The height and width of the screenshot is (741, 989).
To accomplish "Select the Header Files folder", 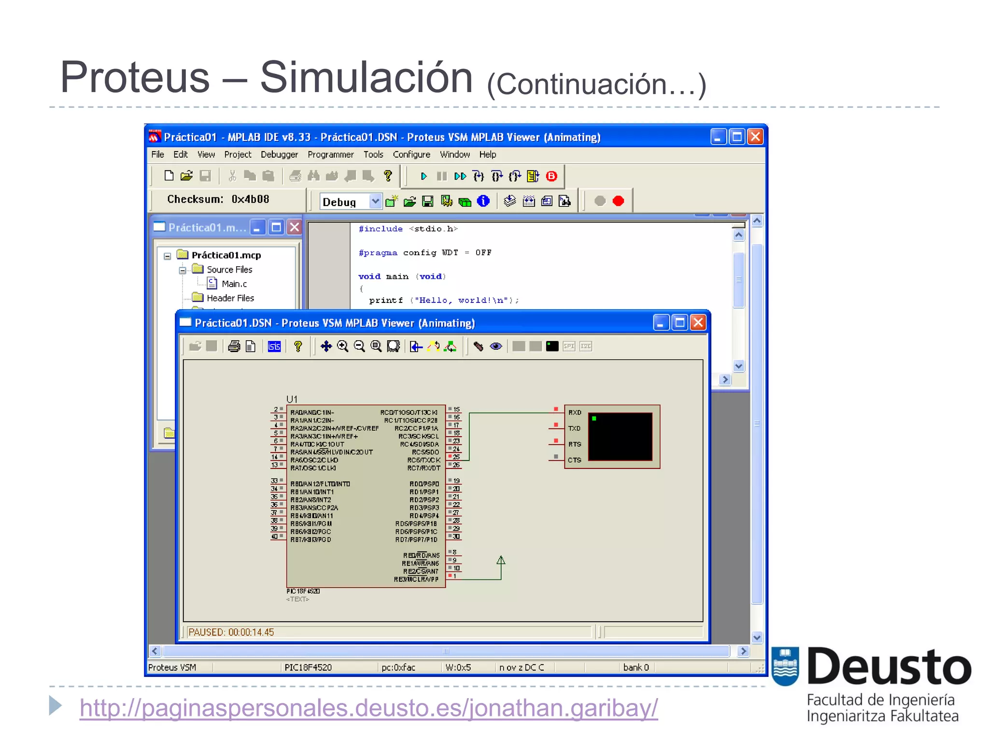I will (x=230, y=298).
